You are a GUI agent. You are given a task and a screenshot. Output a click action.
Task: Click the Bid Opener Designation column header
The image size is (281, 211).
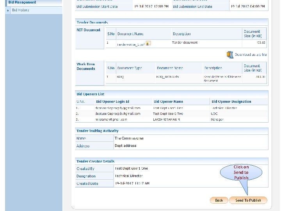coord(231,102)
